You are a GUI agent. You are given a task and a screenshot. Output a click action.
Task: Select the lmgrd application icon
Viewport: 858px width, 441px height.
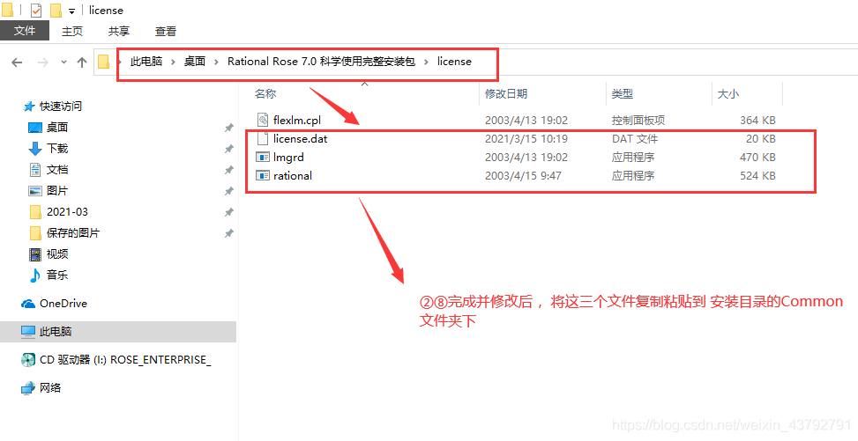click(263, 158)
